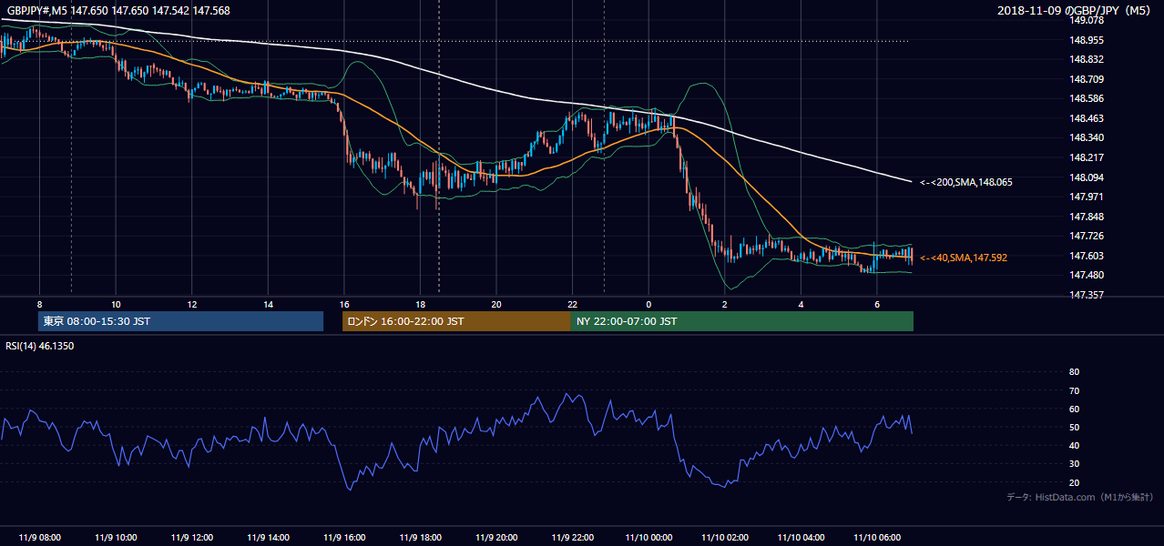Screen dimensions: 1164x546
Task: Click the 東京 08:00-15:30 JST session bar
Action: coord(180,321)
